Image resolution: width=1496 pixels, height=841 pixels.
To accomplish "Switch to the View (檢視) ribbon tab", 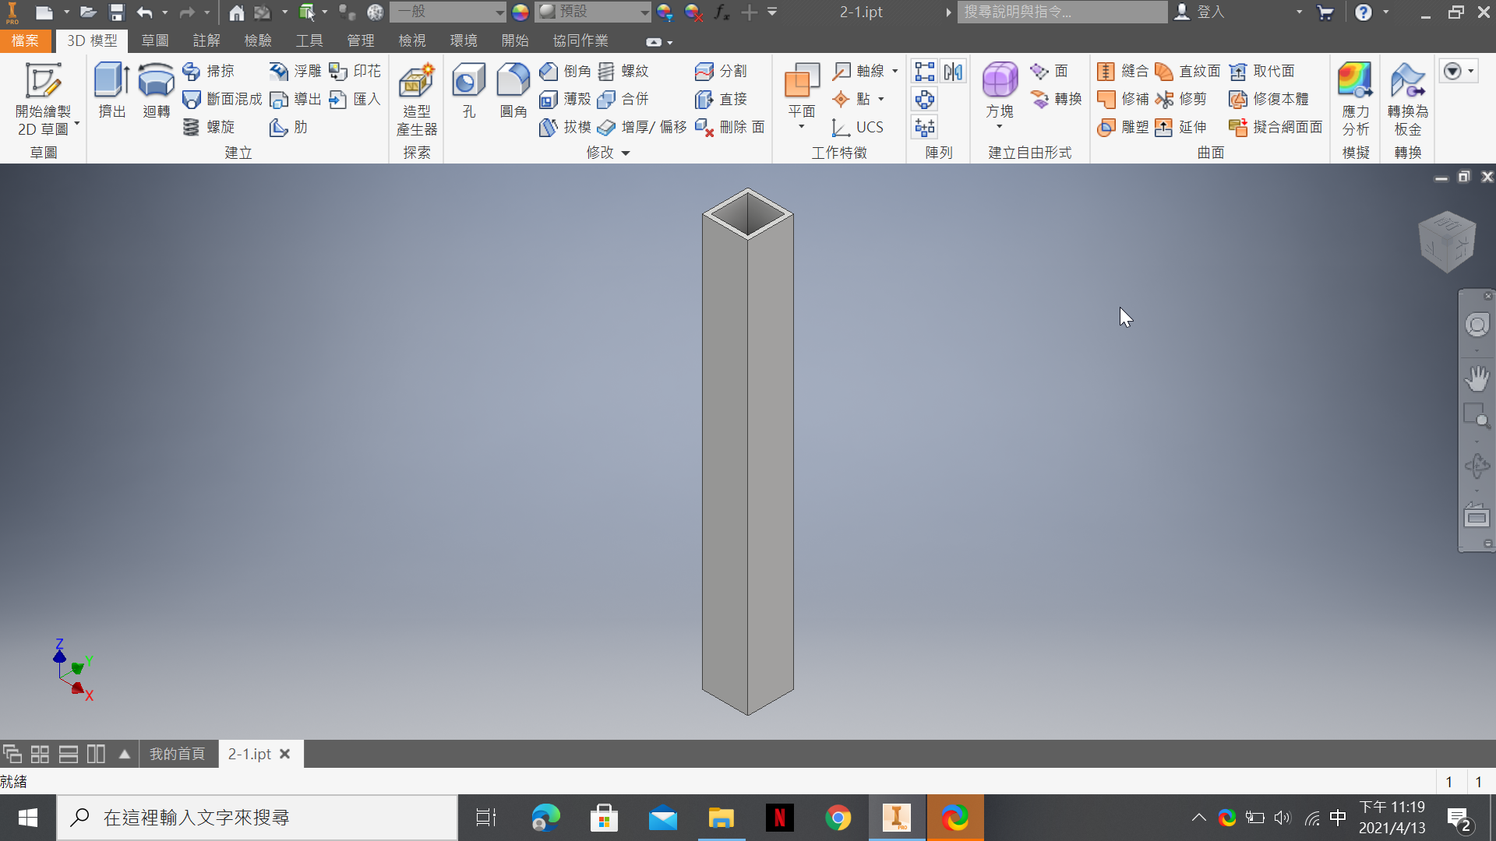I will (x=412, y=40).
